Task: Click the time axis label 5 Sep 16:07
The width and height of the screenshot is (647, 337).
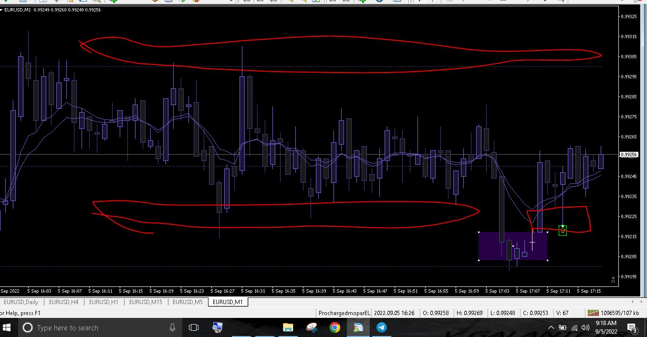Action: point(70,291)
